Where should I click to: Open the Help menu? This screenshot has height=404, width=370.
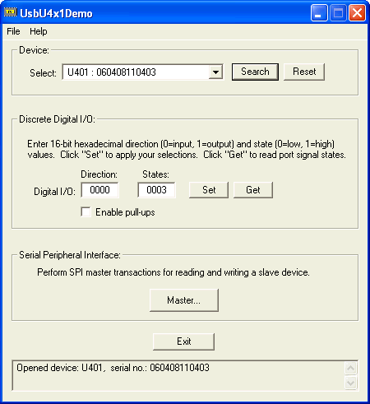click(39, 31)
